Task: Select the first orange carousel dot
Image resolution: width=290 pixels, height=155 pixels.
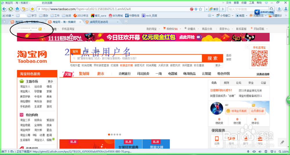Action: [109, 134]
